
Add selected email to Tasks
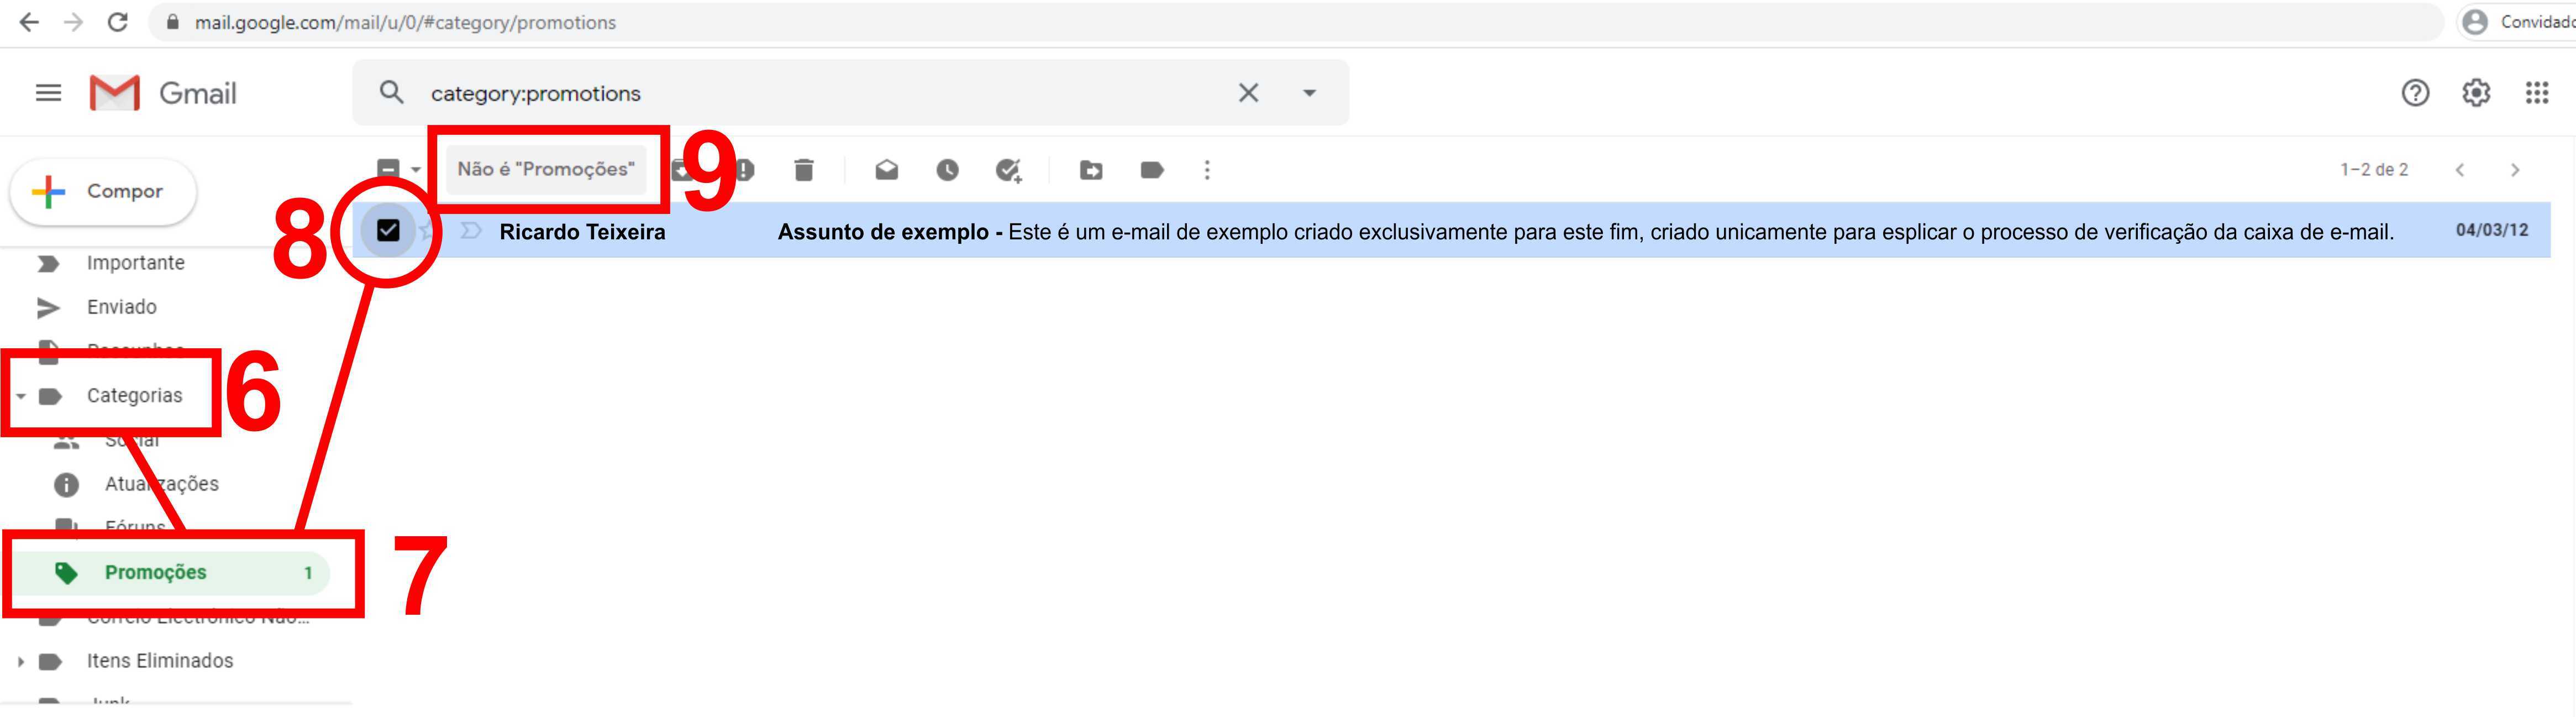1008,170
